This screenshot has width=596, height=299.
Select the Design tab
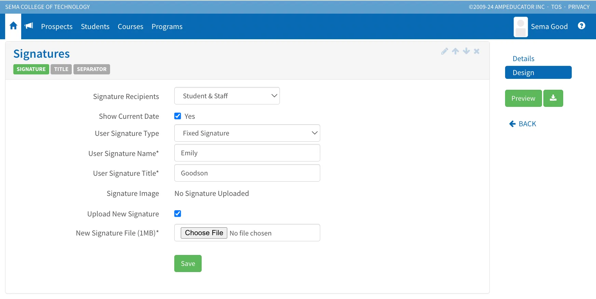538,72
